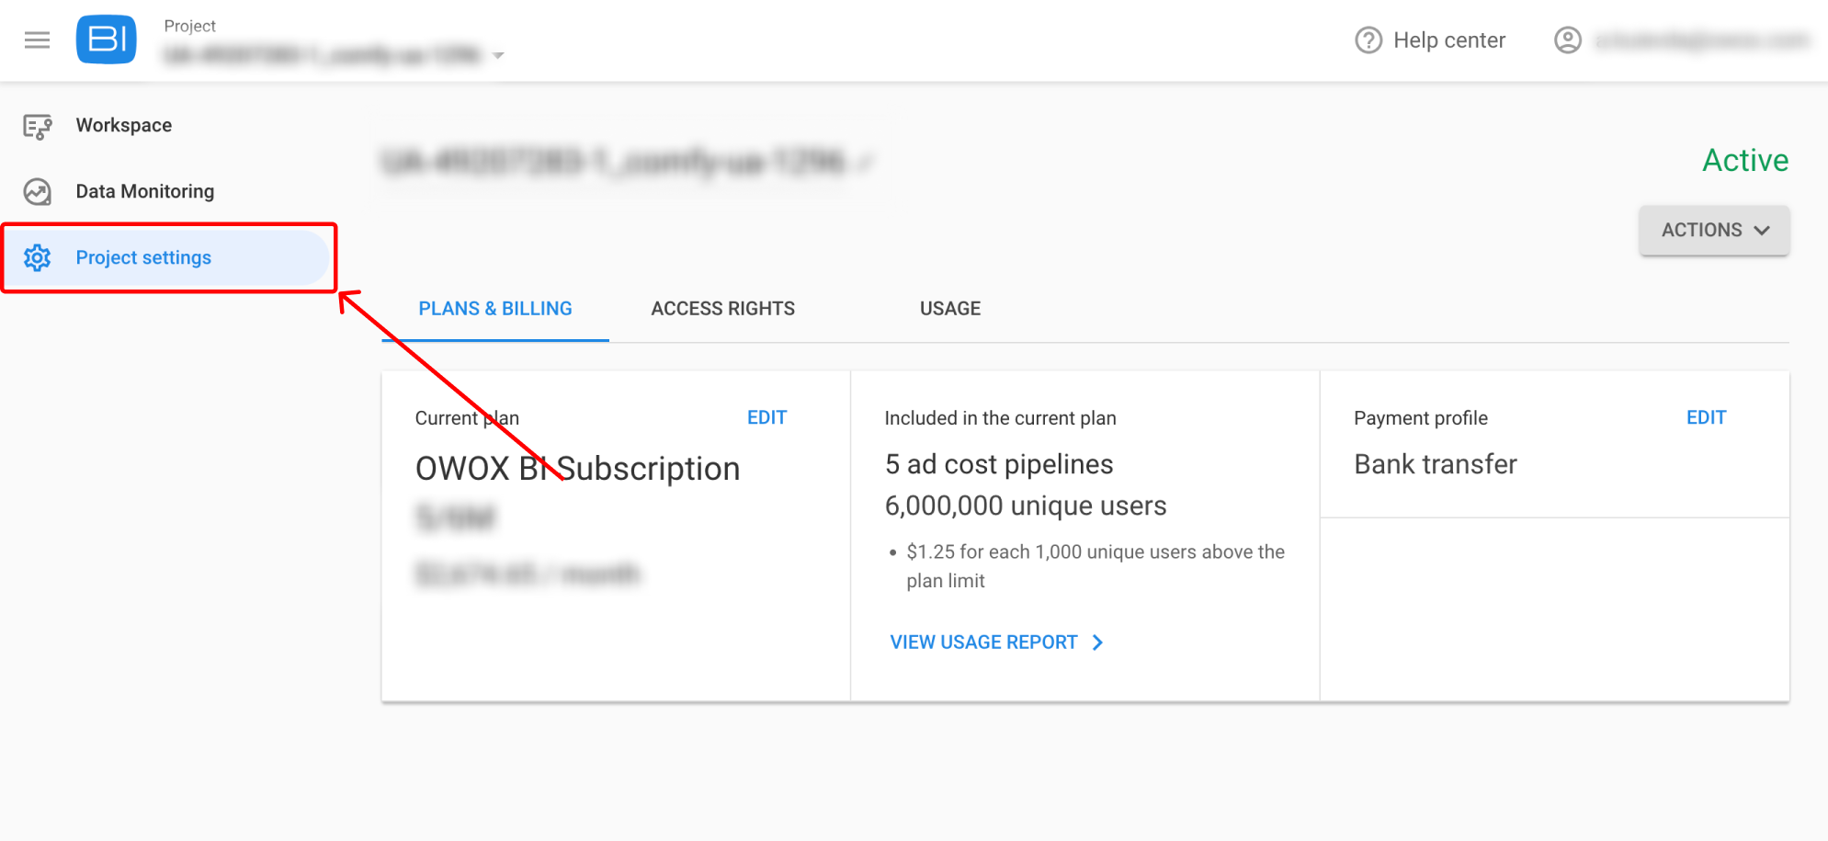Open Data Monitoring in the sidebar

(x=145, y=191)
